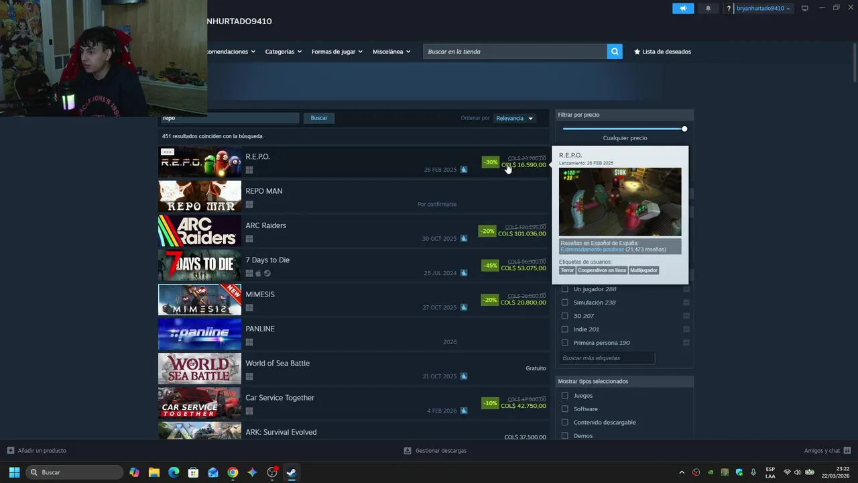This screenshot has height=483, width=858.
Task: Click the microphone icon in system tray
Action: click(x=753, y=472)
